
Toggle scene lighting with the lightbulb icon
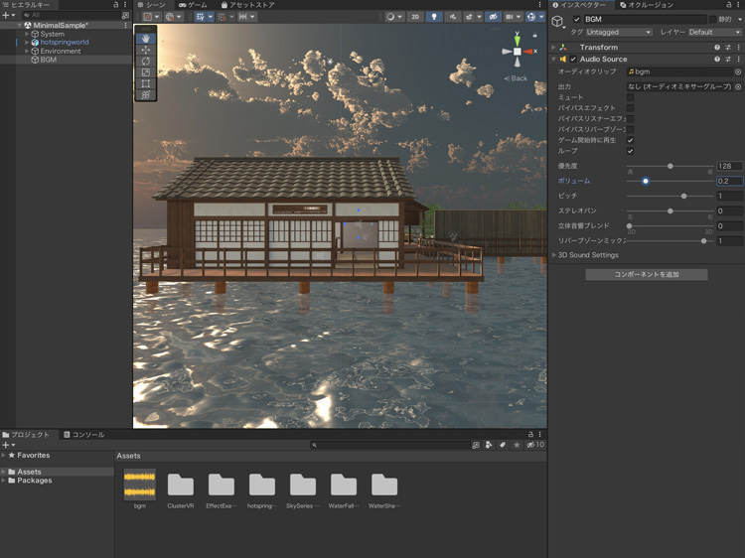(x=434, y=17)
